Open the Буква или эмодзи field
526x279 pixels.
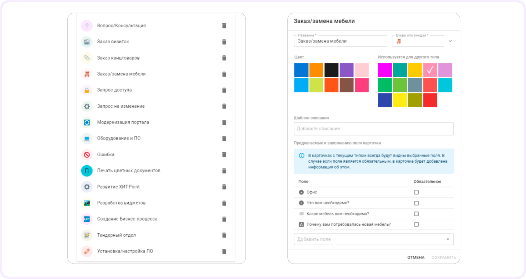[418, 41]
